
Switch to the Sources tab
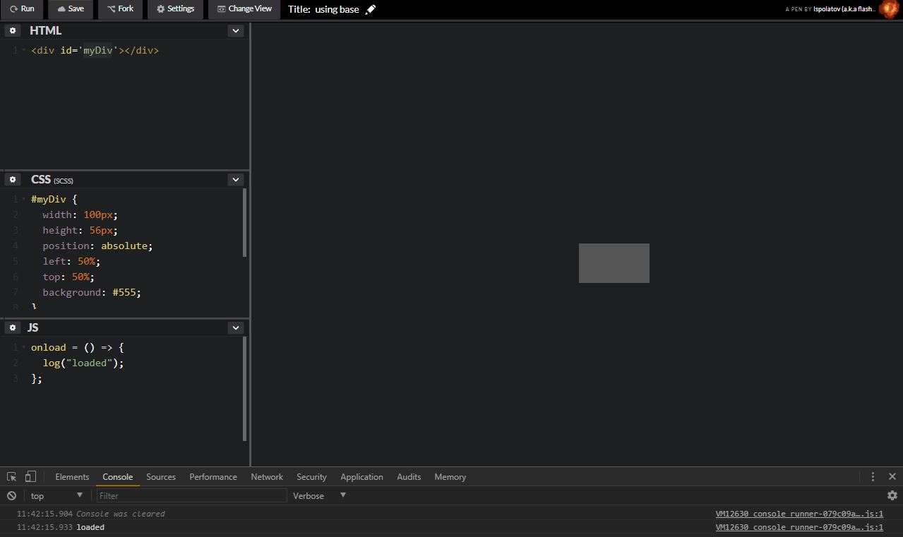click(x=160, y=476)
